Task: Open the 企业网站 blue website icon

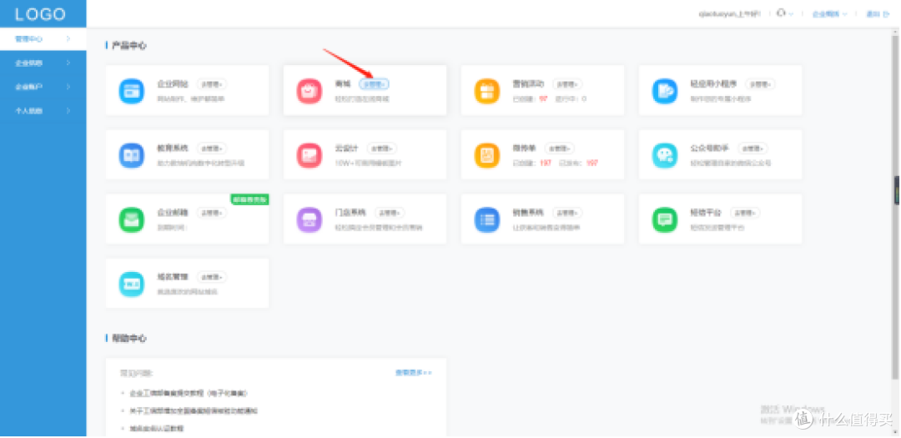Action: tap(132, 91)
